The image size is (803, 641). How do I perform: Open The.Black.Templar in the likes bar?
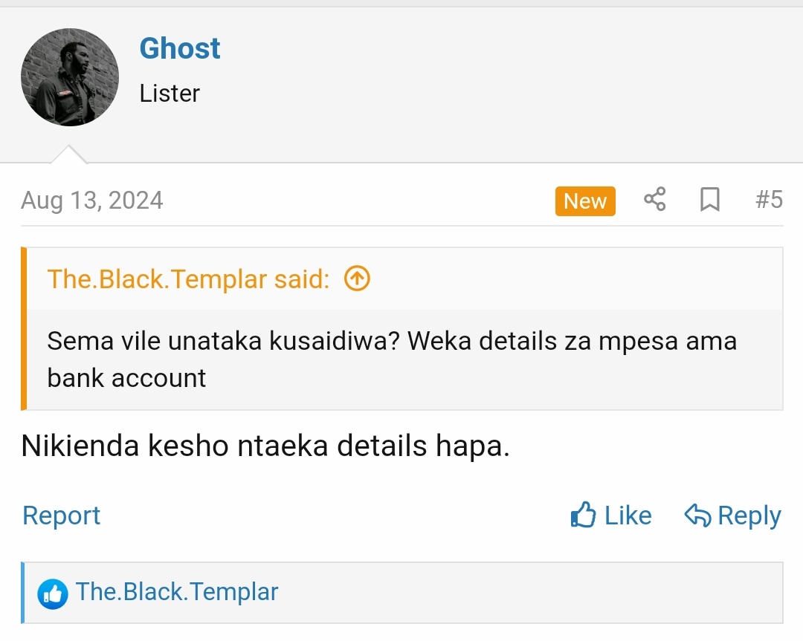[177, 592]
